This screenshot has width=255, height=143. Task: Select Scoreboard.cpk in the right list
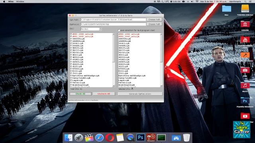[x=127, y=85]
